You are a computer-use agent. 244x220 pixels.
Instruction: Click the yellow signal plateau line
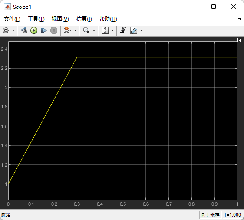157,57
